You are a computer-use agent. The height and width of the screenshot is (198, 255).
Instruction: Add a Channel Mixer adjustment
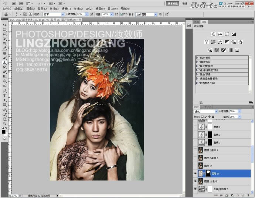pyautogui.click(x=241, y=42)
